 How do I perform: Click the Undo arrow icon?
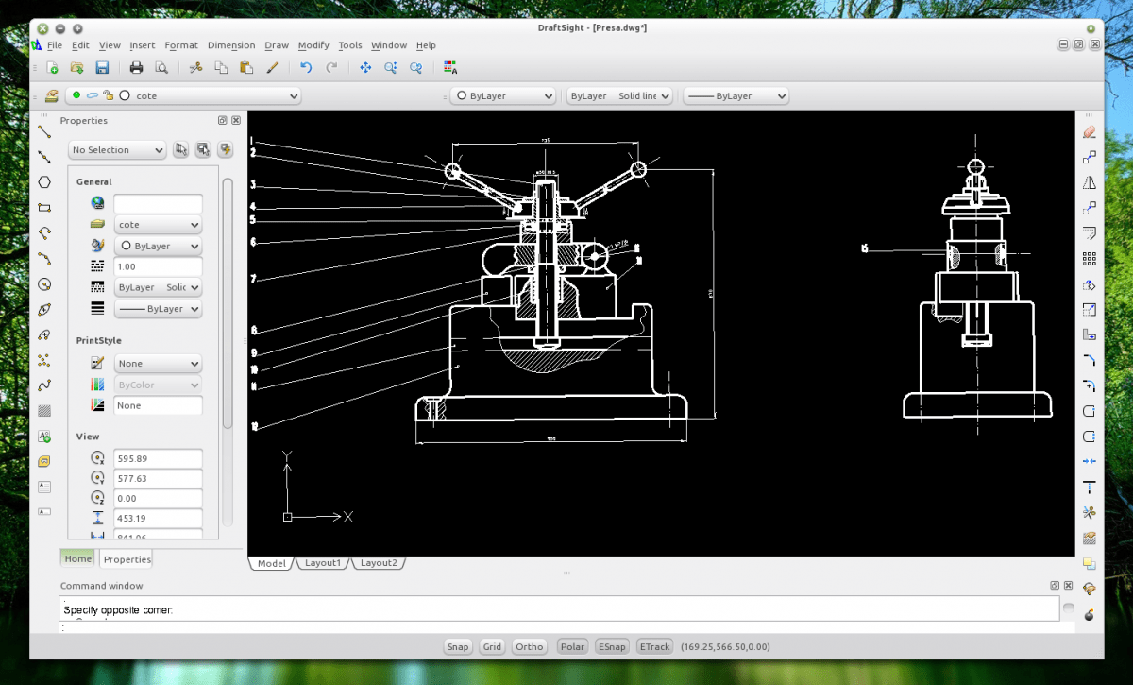pos(305,68)
